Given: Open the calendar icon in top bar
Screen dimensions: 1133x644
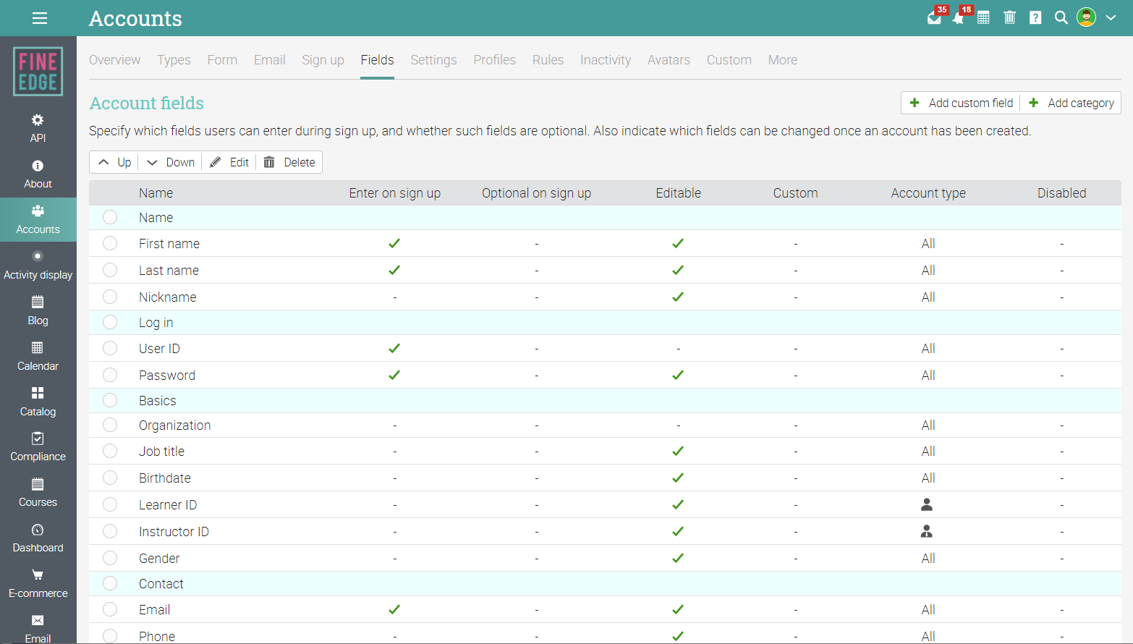Looking at the screenshot, I should pos(983,17).
